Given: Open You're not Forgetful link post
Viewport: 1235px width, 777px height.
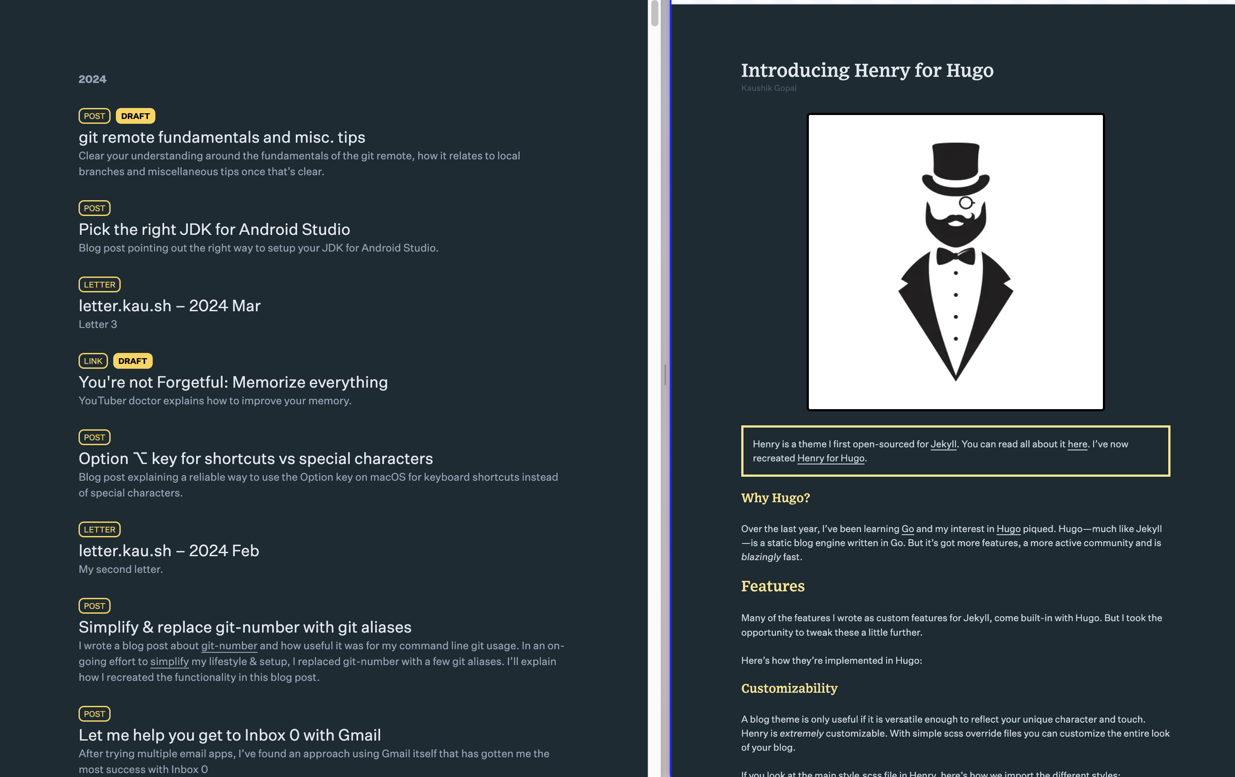Looking at the screenshot, I should (233, 382).
